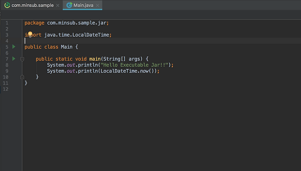
Task: Click the class name 'Main' on line 5
Action: [66, 47]
